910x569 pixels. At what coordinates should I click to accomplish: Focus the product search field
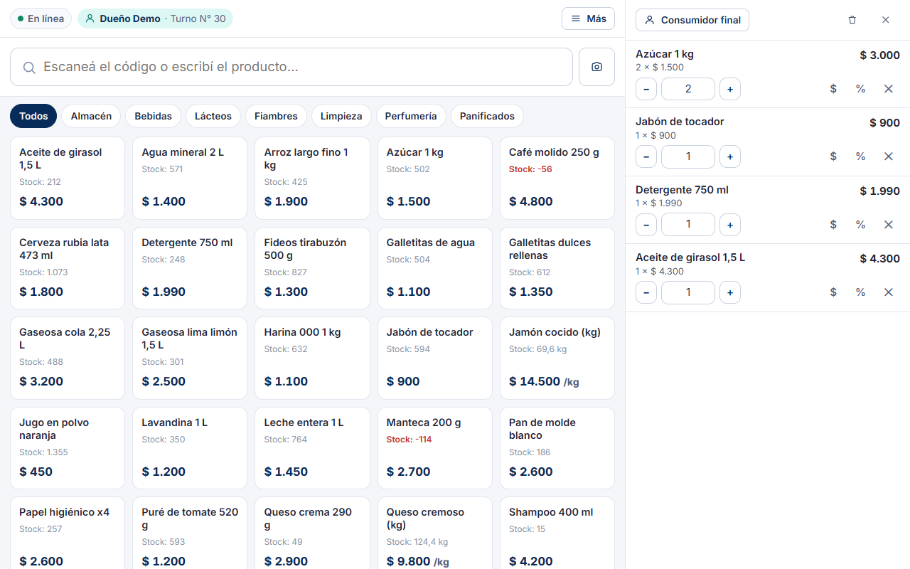291,67
